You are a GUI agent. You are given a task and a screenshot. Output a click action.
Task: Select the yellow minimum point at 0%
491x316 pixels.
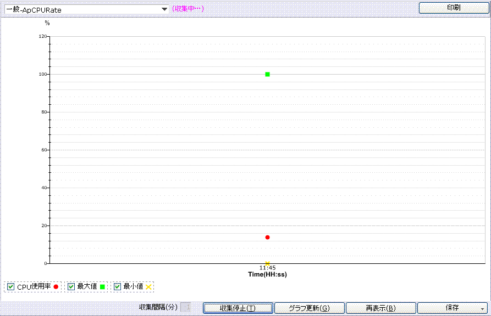coord(267,263)
